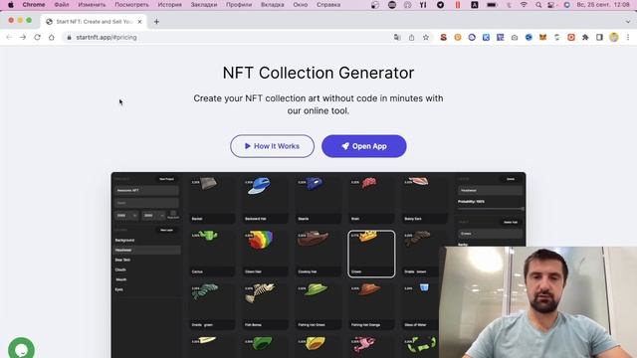Click the Open App rocket button
This screenshot has width=637, height=358.
click(x=363, y=146)
